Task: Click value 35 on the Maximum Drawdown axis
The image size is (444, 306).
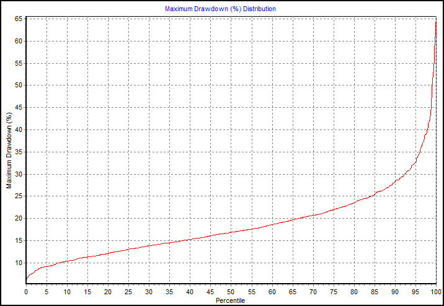Action: tap(19, 152)
